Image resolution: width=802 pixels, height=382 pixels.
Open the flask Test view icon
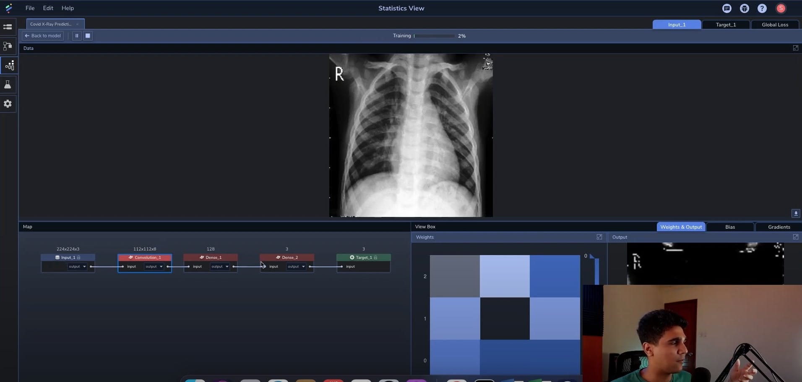(8, 85)
